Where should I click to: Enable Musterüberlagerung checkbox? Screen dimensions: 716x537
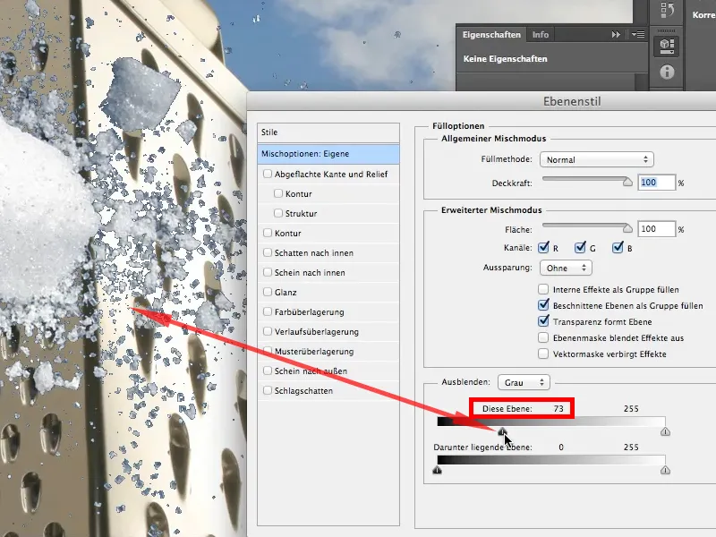click(x=268, y=351)
